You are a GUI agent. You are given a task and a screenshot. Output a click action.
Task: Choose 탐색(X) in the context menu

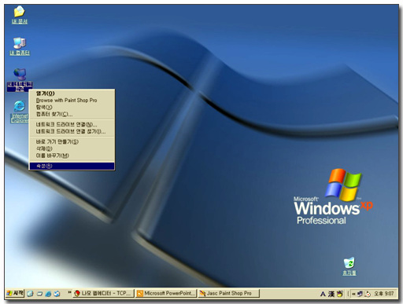point(72,108)
